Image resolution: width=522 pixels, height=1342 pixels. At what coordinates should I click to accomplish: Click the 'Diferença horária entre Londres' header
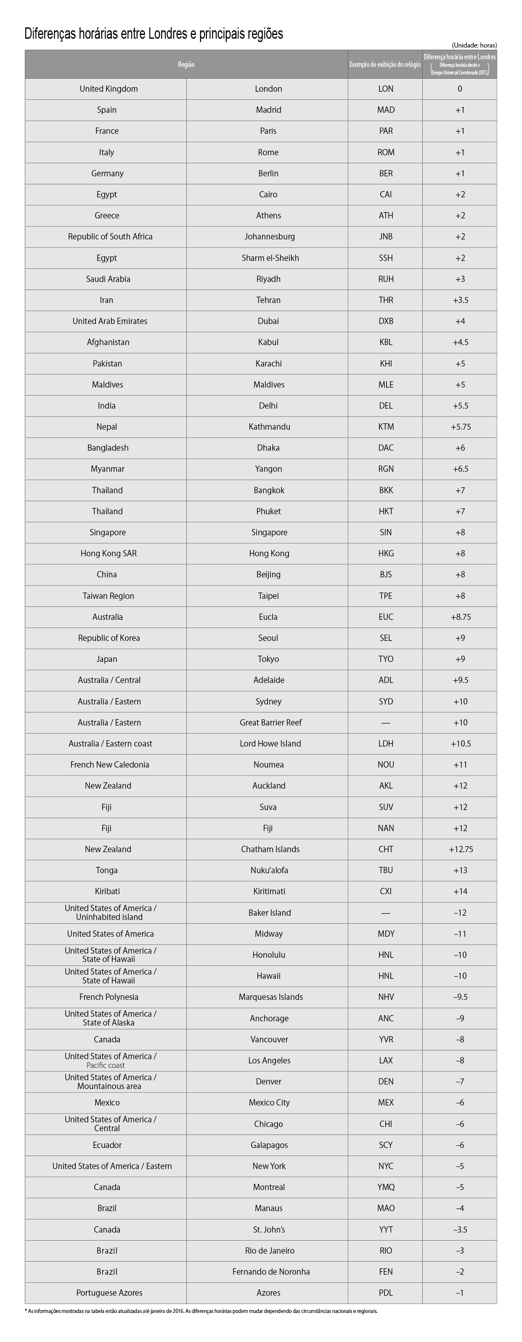[x=459, y=57]
